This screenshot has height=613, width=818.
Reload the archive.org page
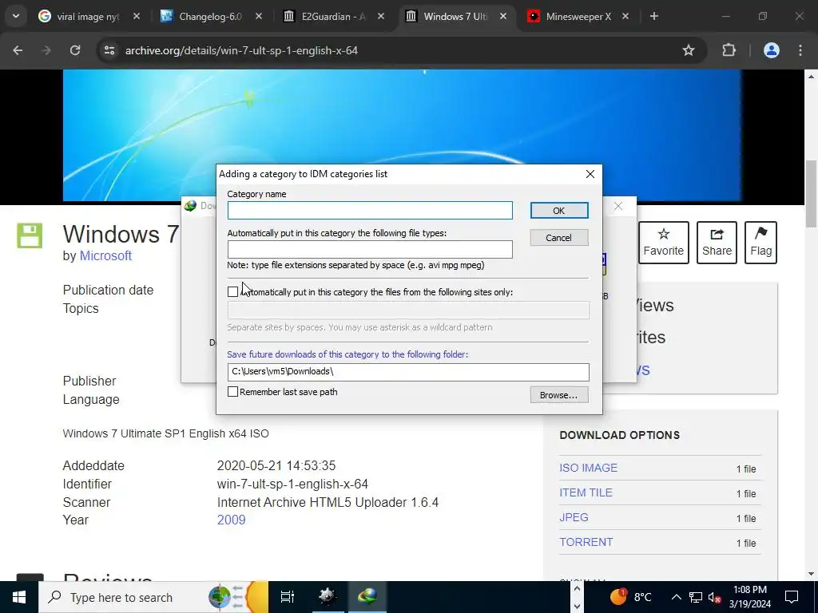75,50
